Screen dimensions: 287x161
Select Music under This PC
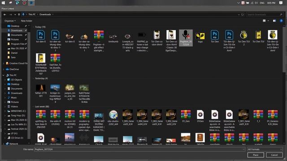pyautogui.click(x=14, y=97)
